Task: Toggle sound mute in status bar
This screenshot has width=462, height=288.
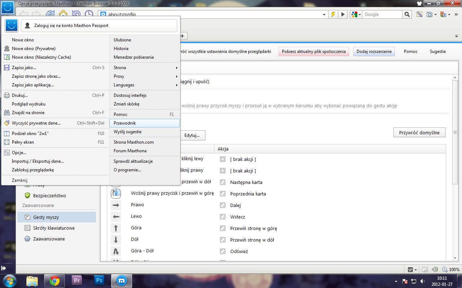Action: (435, 269)
